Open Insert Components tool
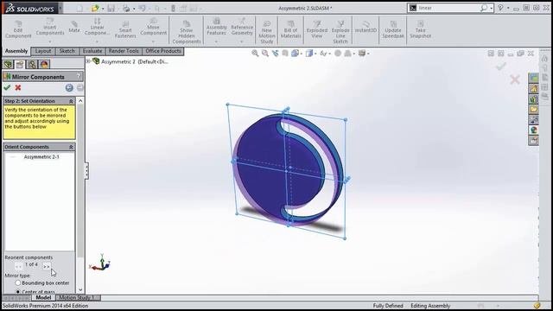Screen dimensions: 553x311 click(50, 28)
